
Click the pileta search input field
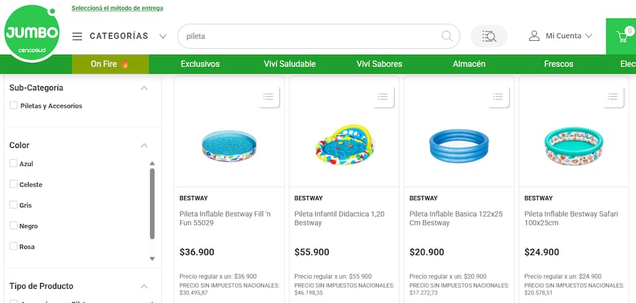point(308,36)
